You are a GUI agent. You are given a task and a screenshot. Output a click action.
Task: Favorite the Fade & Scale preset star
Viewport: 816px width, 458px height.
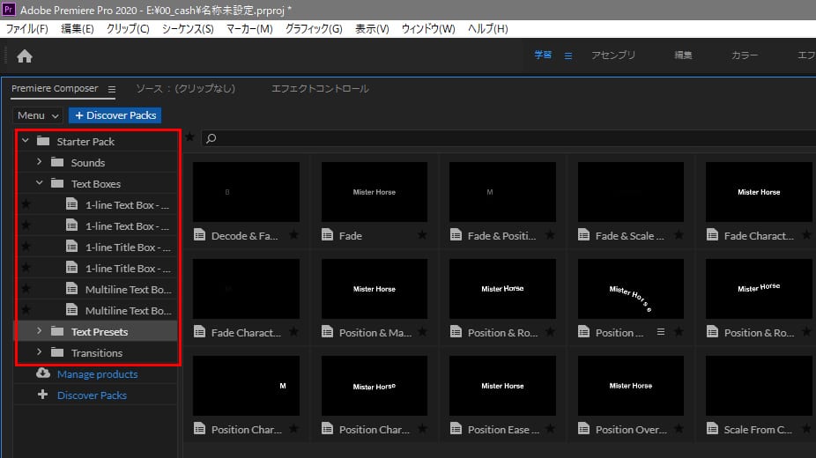click(x=679, y=235)
